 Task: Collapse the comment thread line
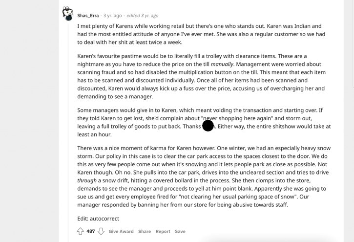(x=68, y=131)
